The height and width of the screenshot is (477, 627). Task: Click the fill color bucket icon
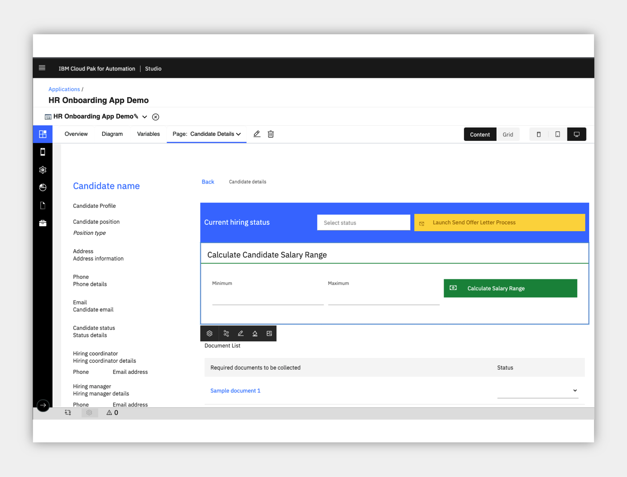pos(255,333)
